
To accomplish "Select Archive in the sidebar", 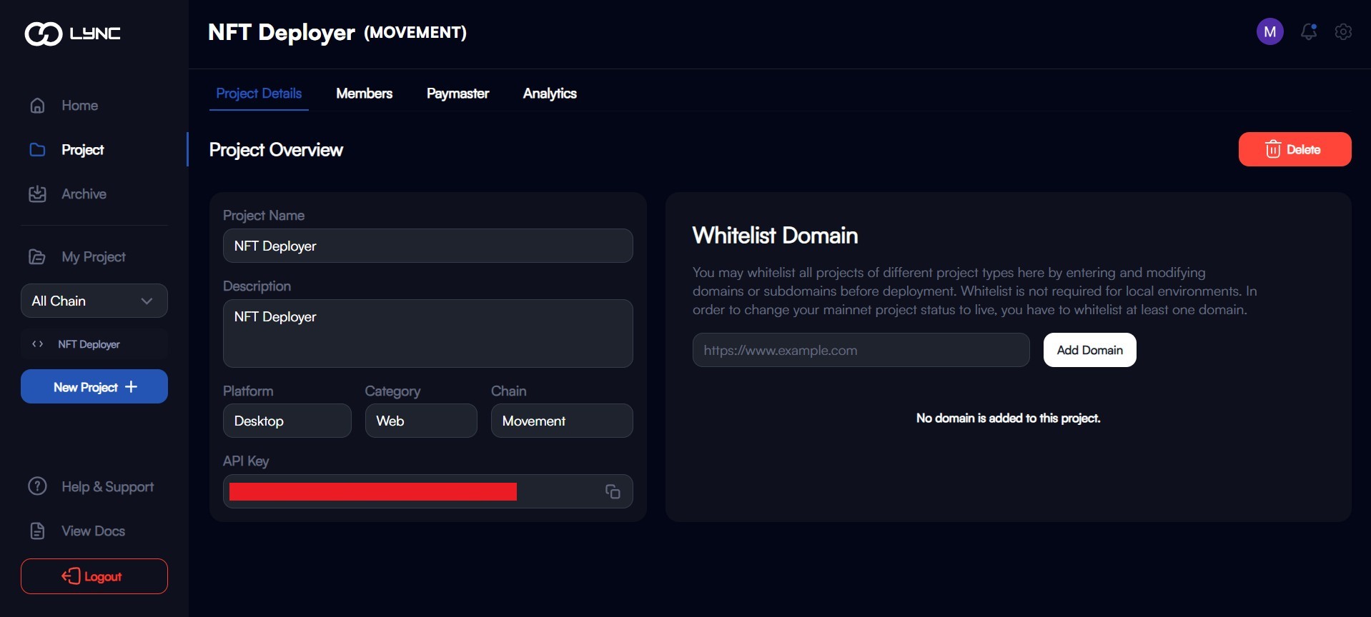I will click(x=84, y=194).
